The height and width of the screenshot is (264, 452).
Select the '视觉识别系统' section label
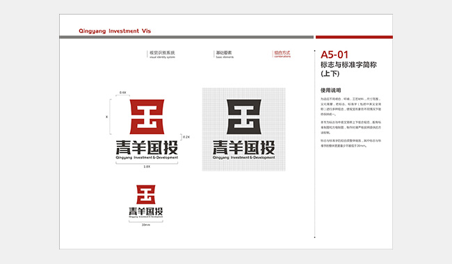pyautogui.click(x=162, y=53)
